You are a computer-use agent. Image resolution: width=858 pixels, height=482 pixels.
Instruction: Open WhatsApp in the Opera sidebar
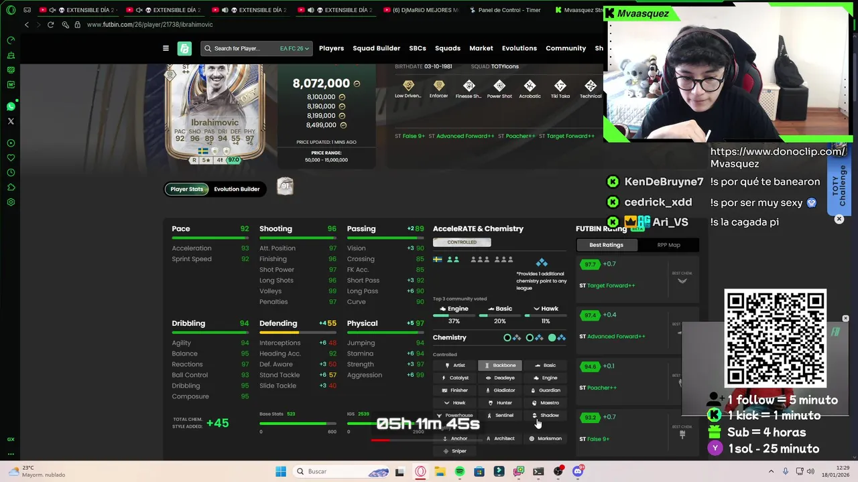coord(11,106)
